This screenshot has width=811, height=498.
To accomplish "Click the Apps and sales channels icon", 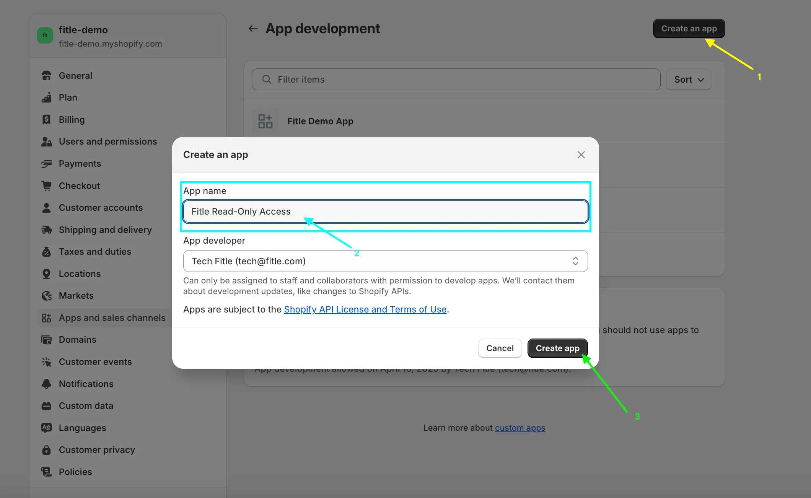I will pyautogui.click(x=46, y=317).
